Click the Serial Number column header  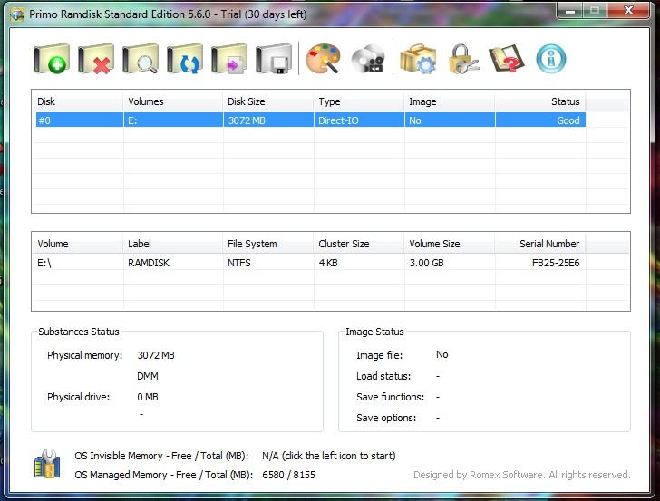540,244
